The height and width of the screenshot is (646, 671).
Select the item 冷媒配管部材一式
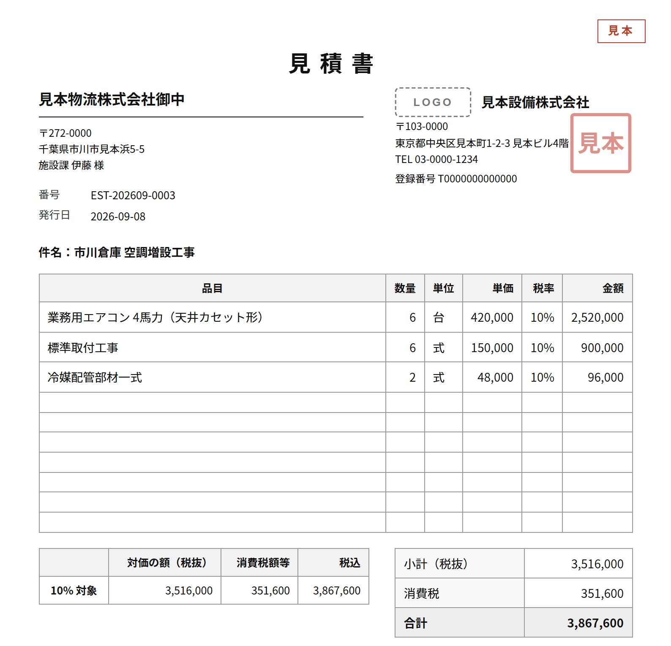click(x=95, y=377)
